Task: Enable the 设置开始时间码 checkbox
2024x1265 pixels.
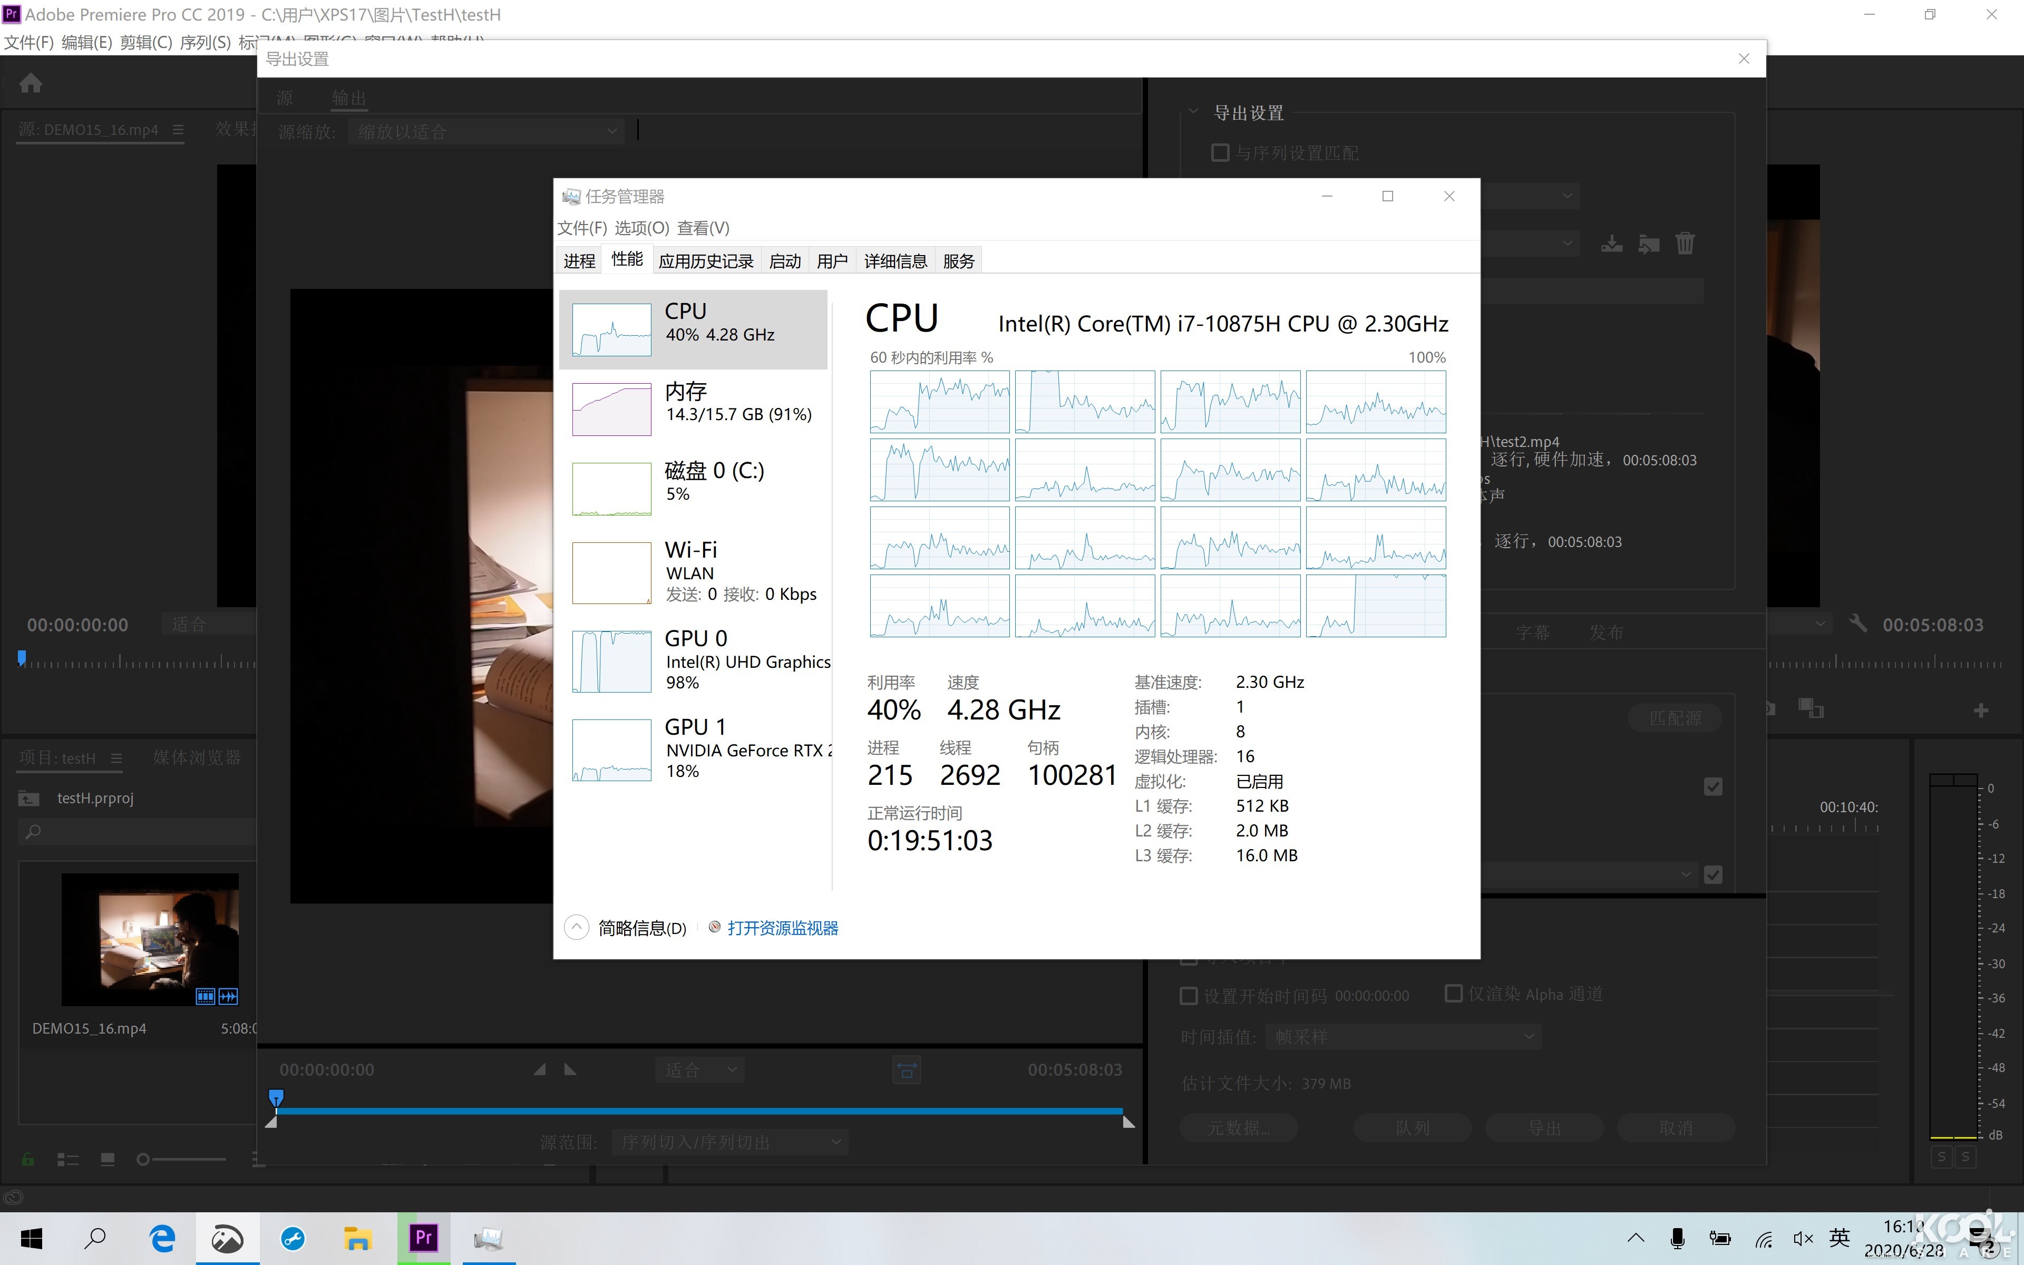Action: click(1189, 995)
